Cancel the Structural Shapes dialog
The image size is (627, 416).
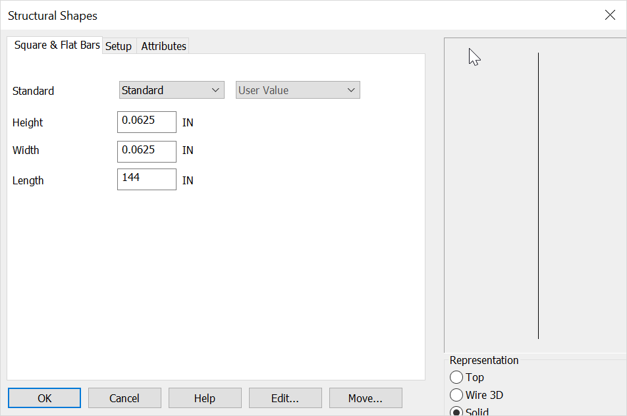124,398
